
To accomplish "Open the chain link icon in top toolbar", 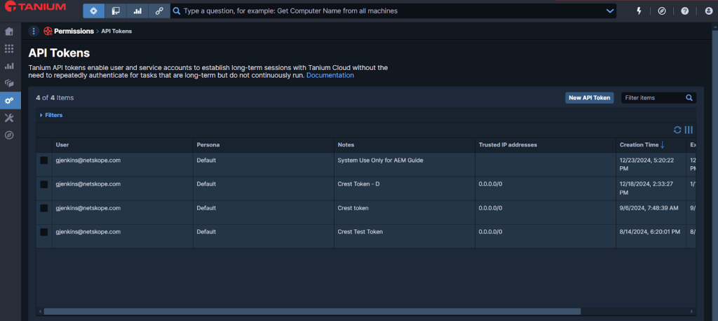I will [159, 11].
